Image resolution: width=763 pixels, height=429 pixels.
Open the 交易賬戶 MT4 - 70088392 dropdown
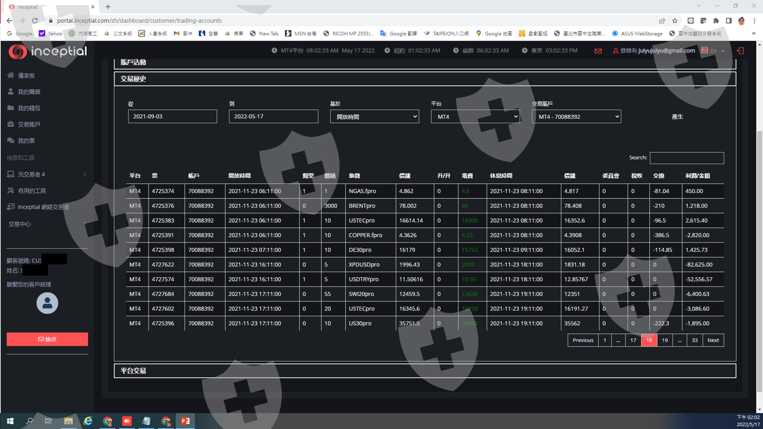[x=576, y=117]
